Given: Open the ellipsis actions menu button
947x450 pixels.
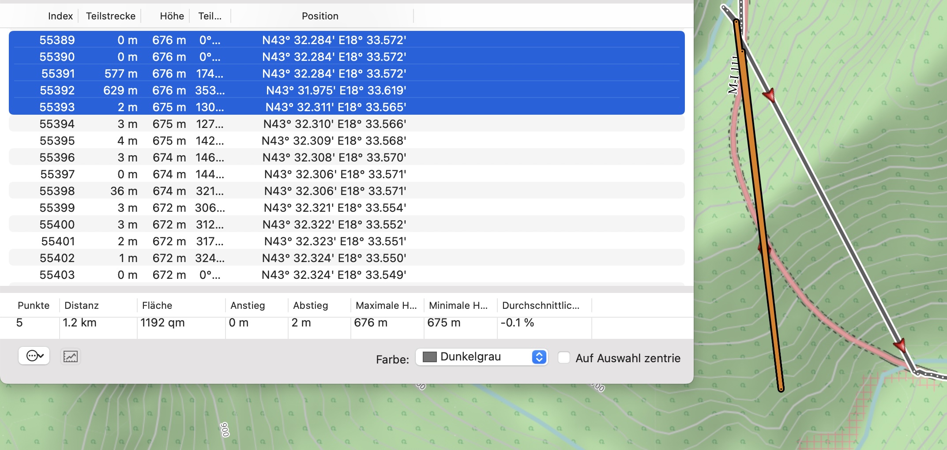Looking at the screenshot, I should tap(34, 356).
